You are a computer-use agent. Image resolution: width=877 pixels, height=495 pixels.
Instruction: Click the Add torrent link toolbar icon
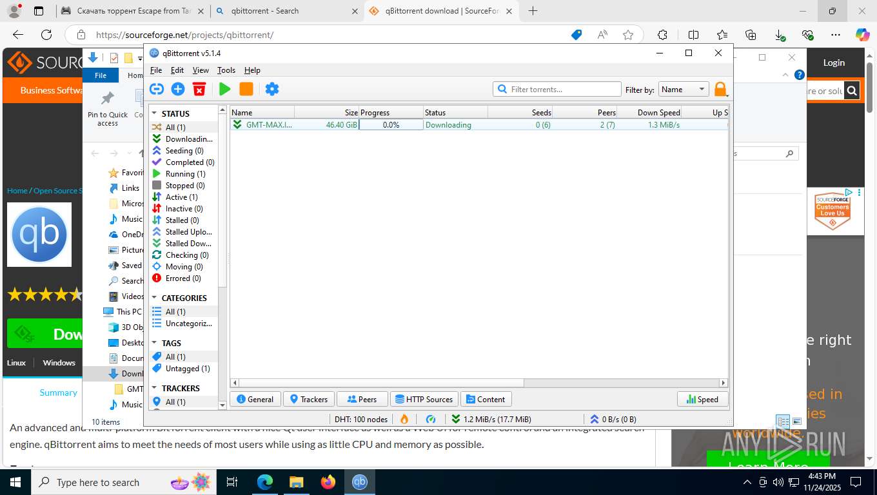coord(157,89)
